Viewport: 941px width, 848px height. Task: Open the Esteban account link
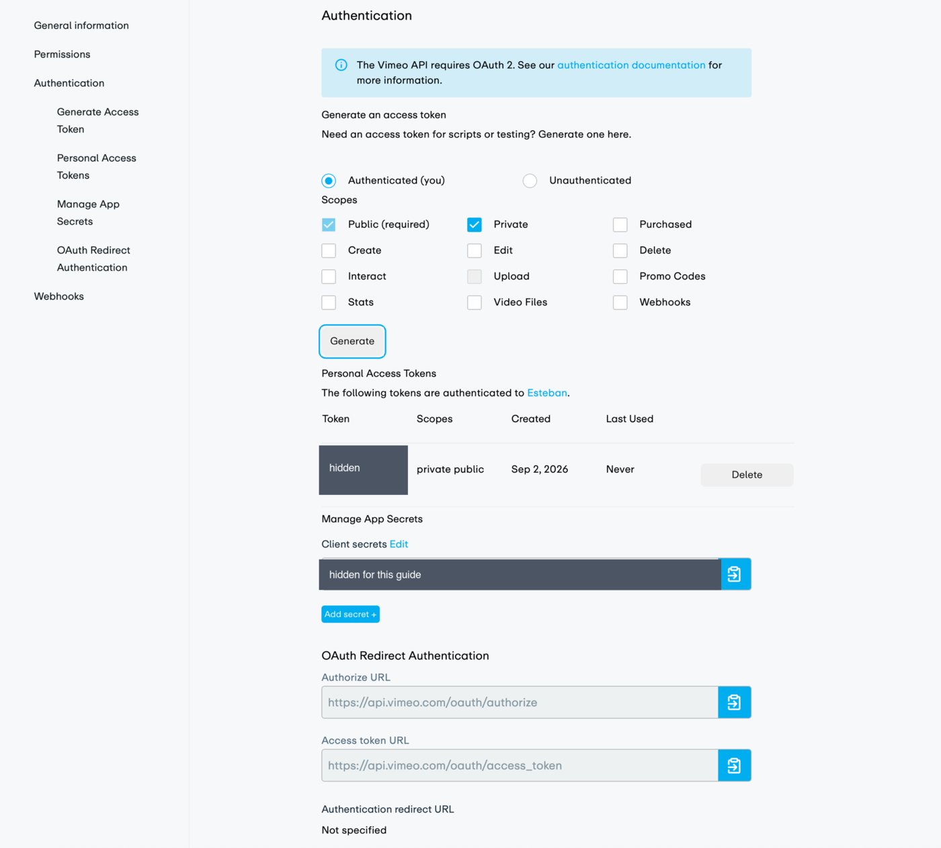547,393
